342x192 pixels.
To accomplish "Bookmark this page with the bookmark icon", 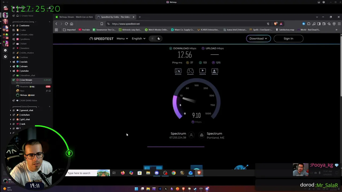I will point(102,24).
